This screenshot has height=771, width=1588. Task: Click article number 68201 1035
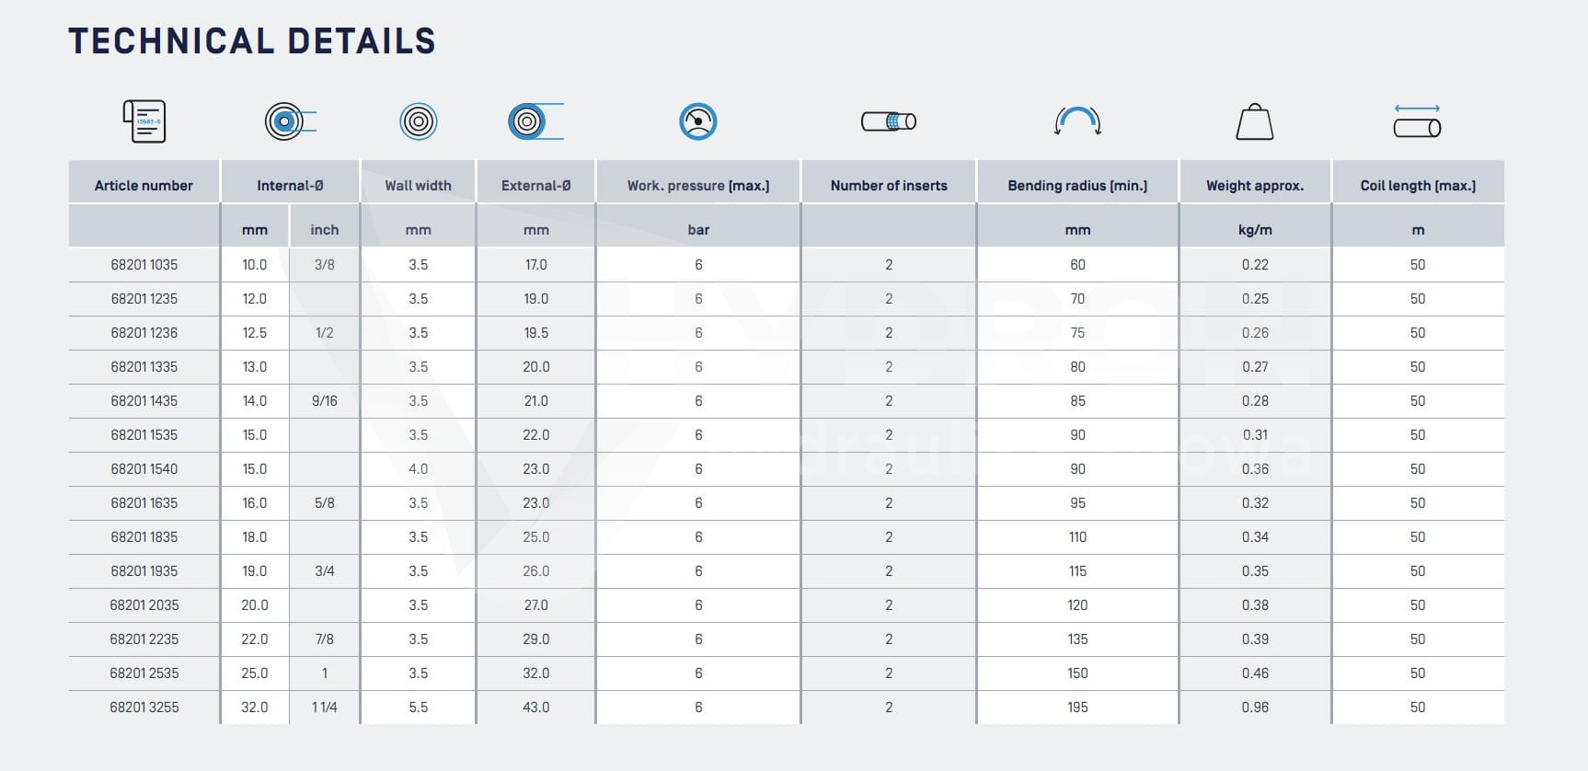144,265
